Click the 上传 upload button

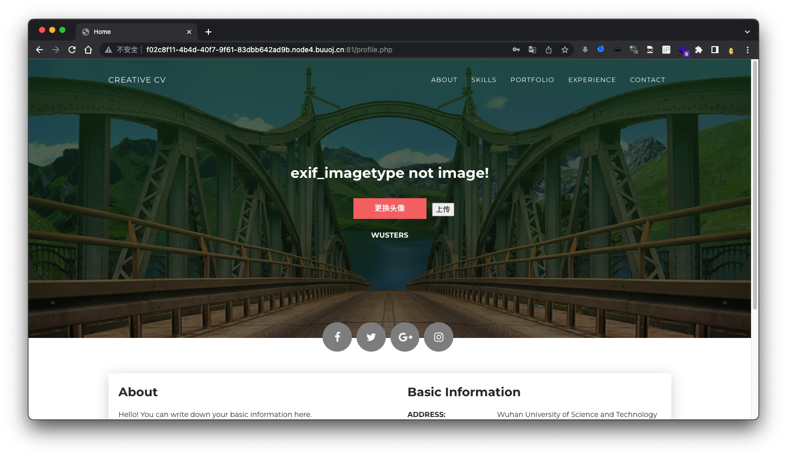click(x=443, y=209)
